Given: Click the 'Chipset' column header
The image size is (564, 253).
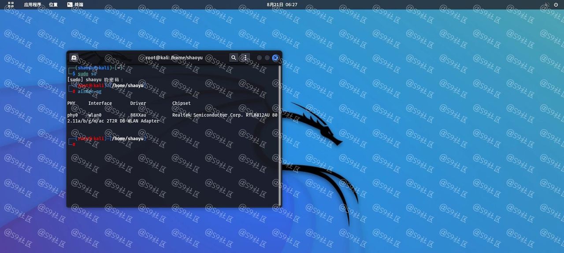Looking at the screenshot, I should pyautogui.click(x=182, y=103).
